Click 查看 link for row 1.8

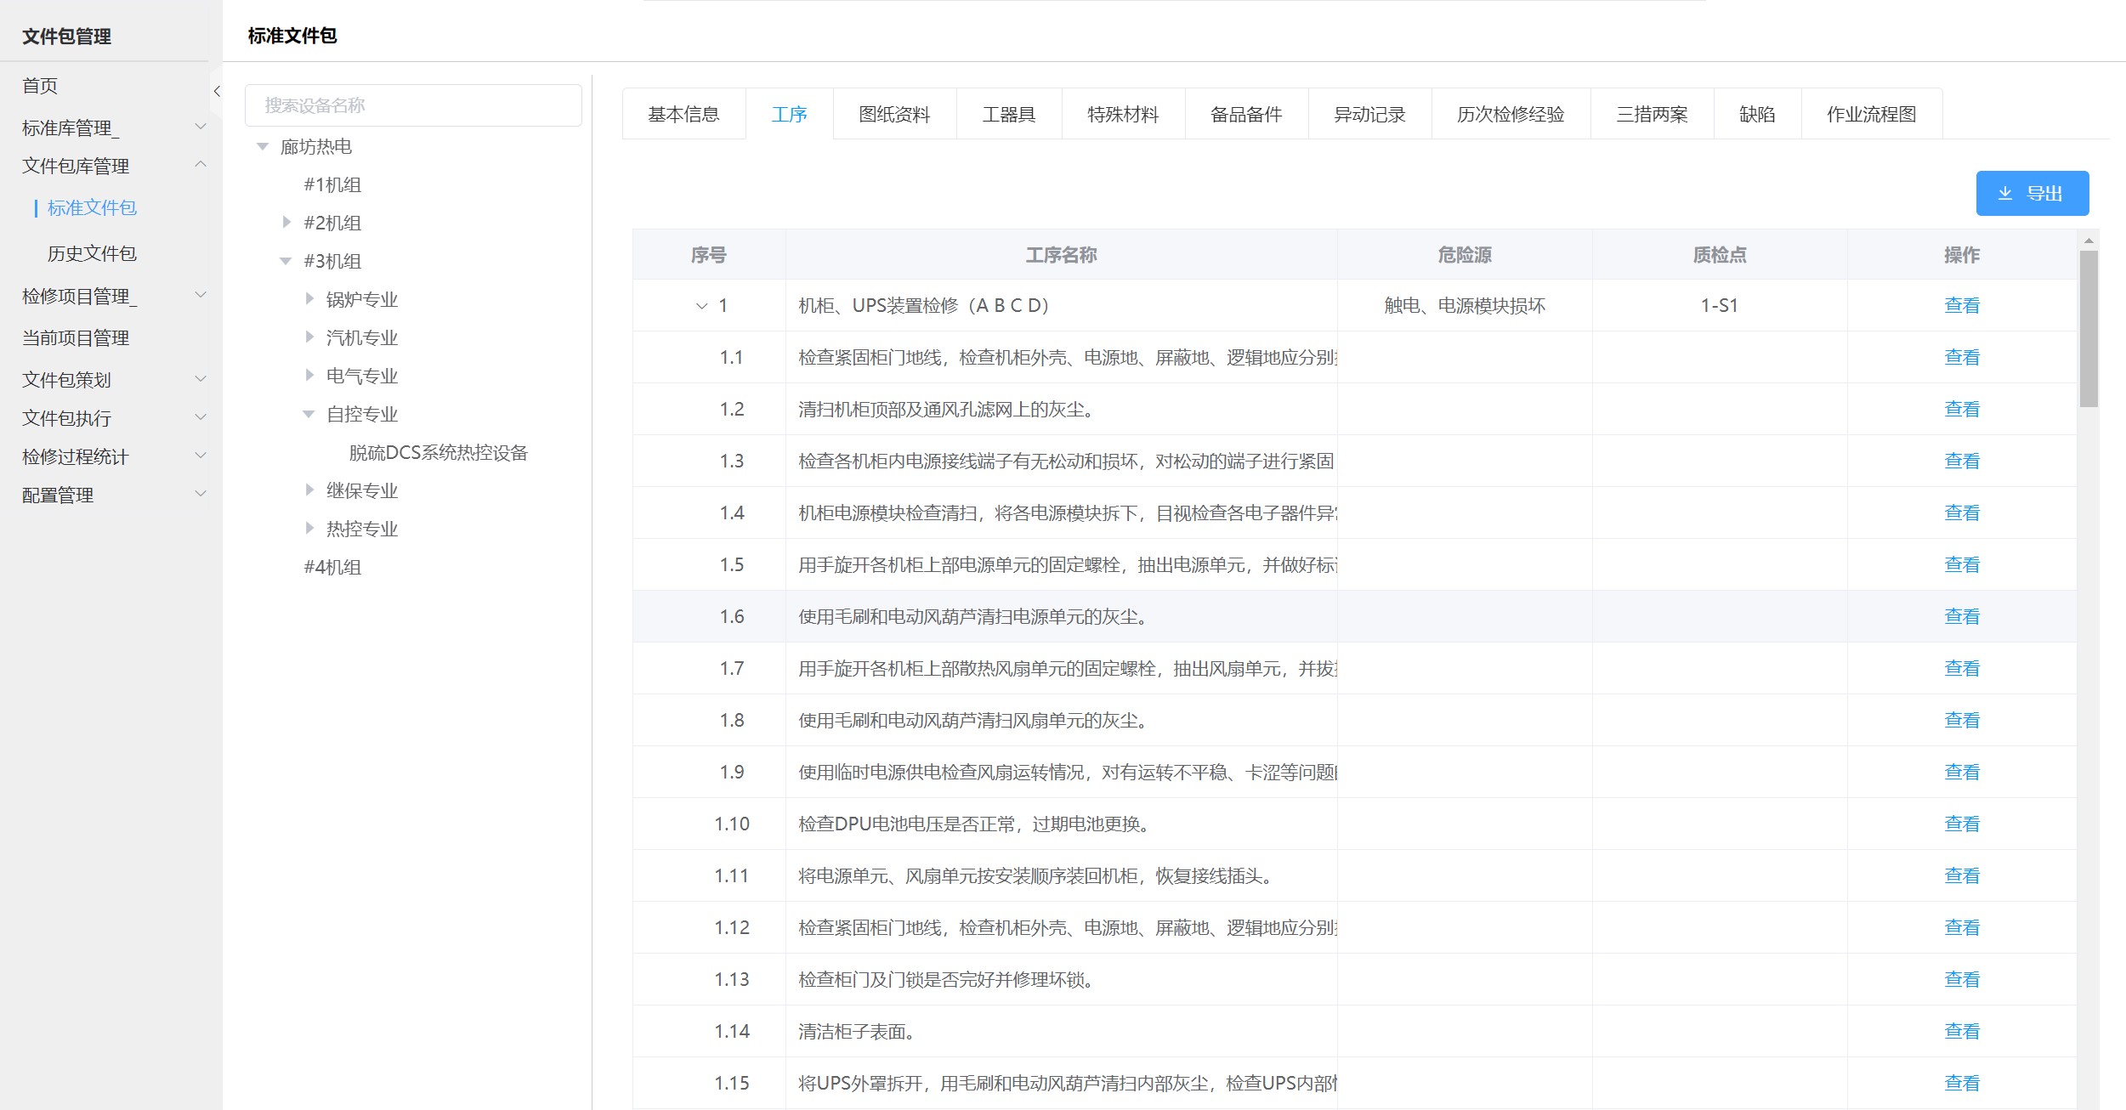[x=1962, y=720]
